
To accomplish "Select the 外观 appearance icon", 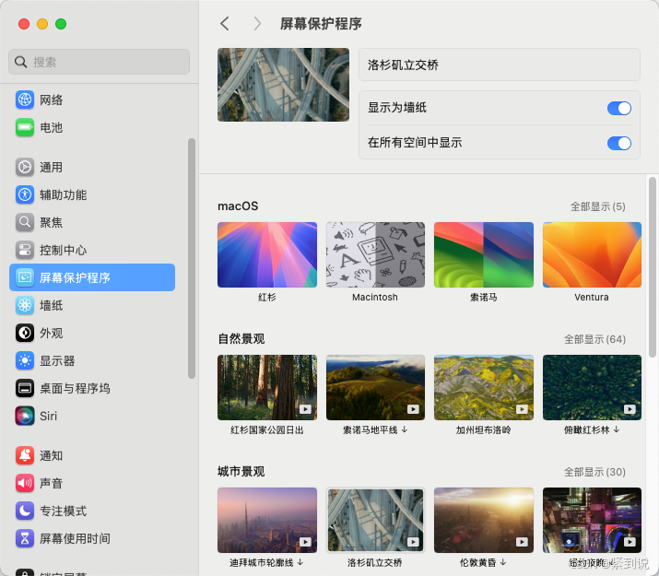I will (x=25, y=334).
